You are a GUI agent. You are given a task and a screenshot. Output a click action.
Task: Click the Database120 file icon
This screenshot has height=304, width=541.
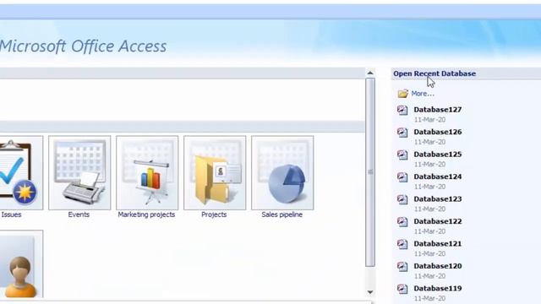(402, 267)
